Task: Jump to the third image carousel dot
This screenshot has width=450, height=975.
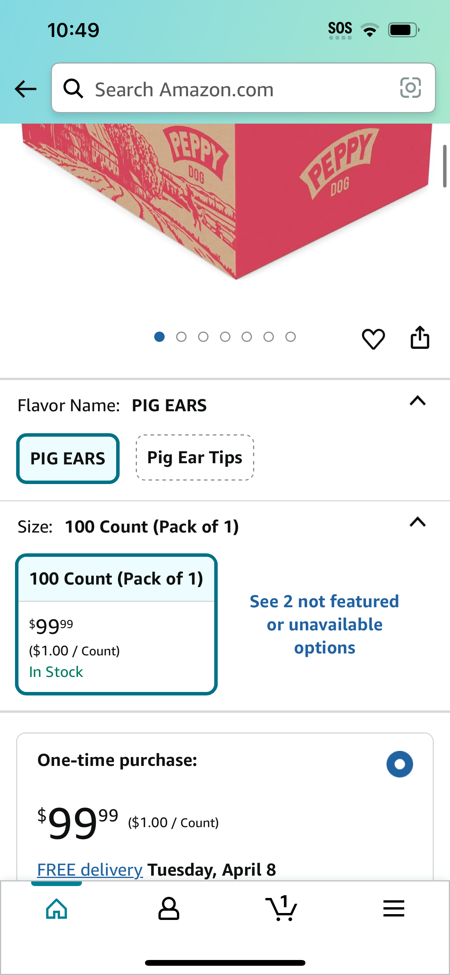Action: click(203, 337)
